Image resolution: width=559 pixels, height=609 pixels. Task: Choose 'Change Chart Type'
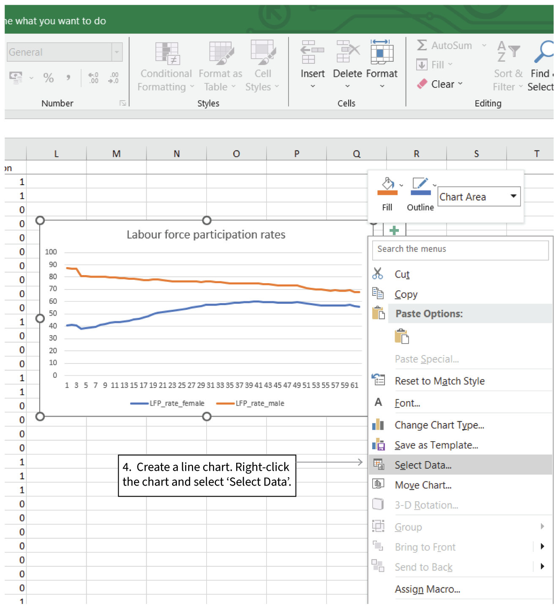[439, 425]
